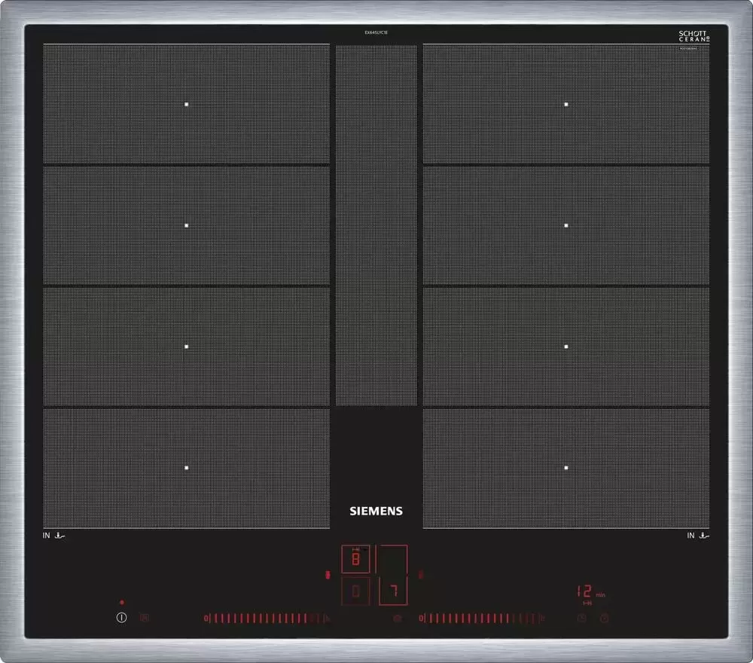Tap the timer clock icon
Screen dimensions: 753x663
point(581,618)
